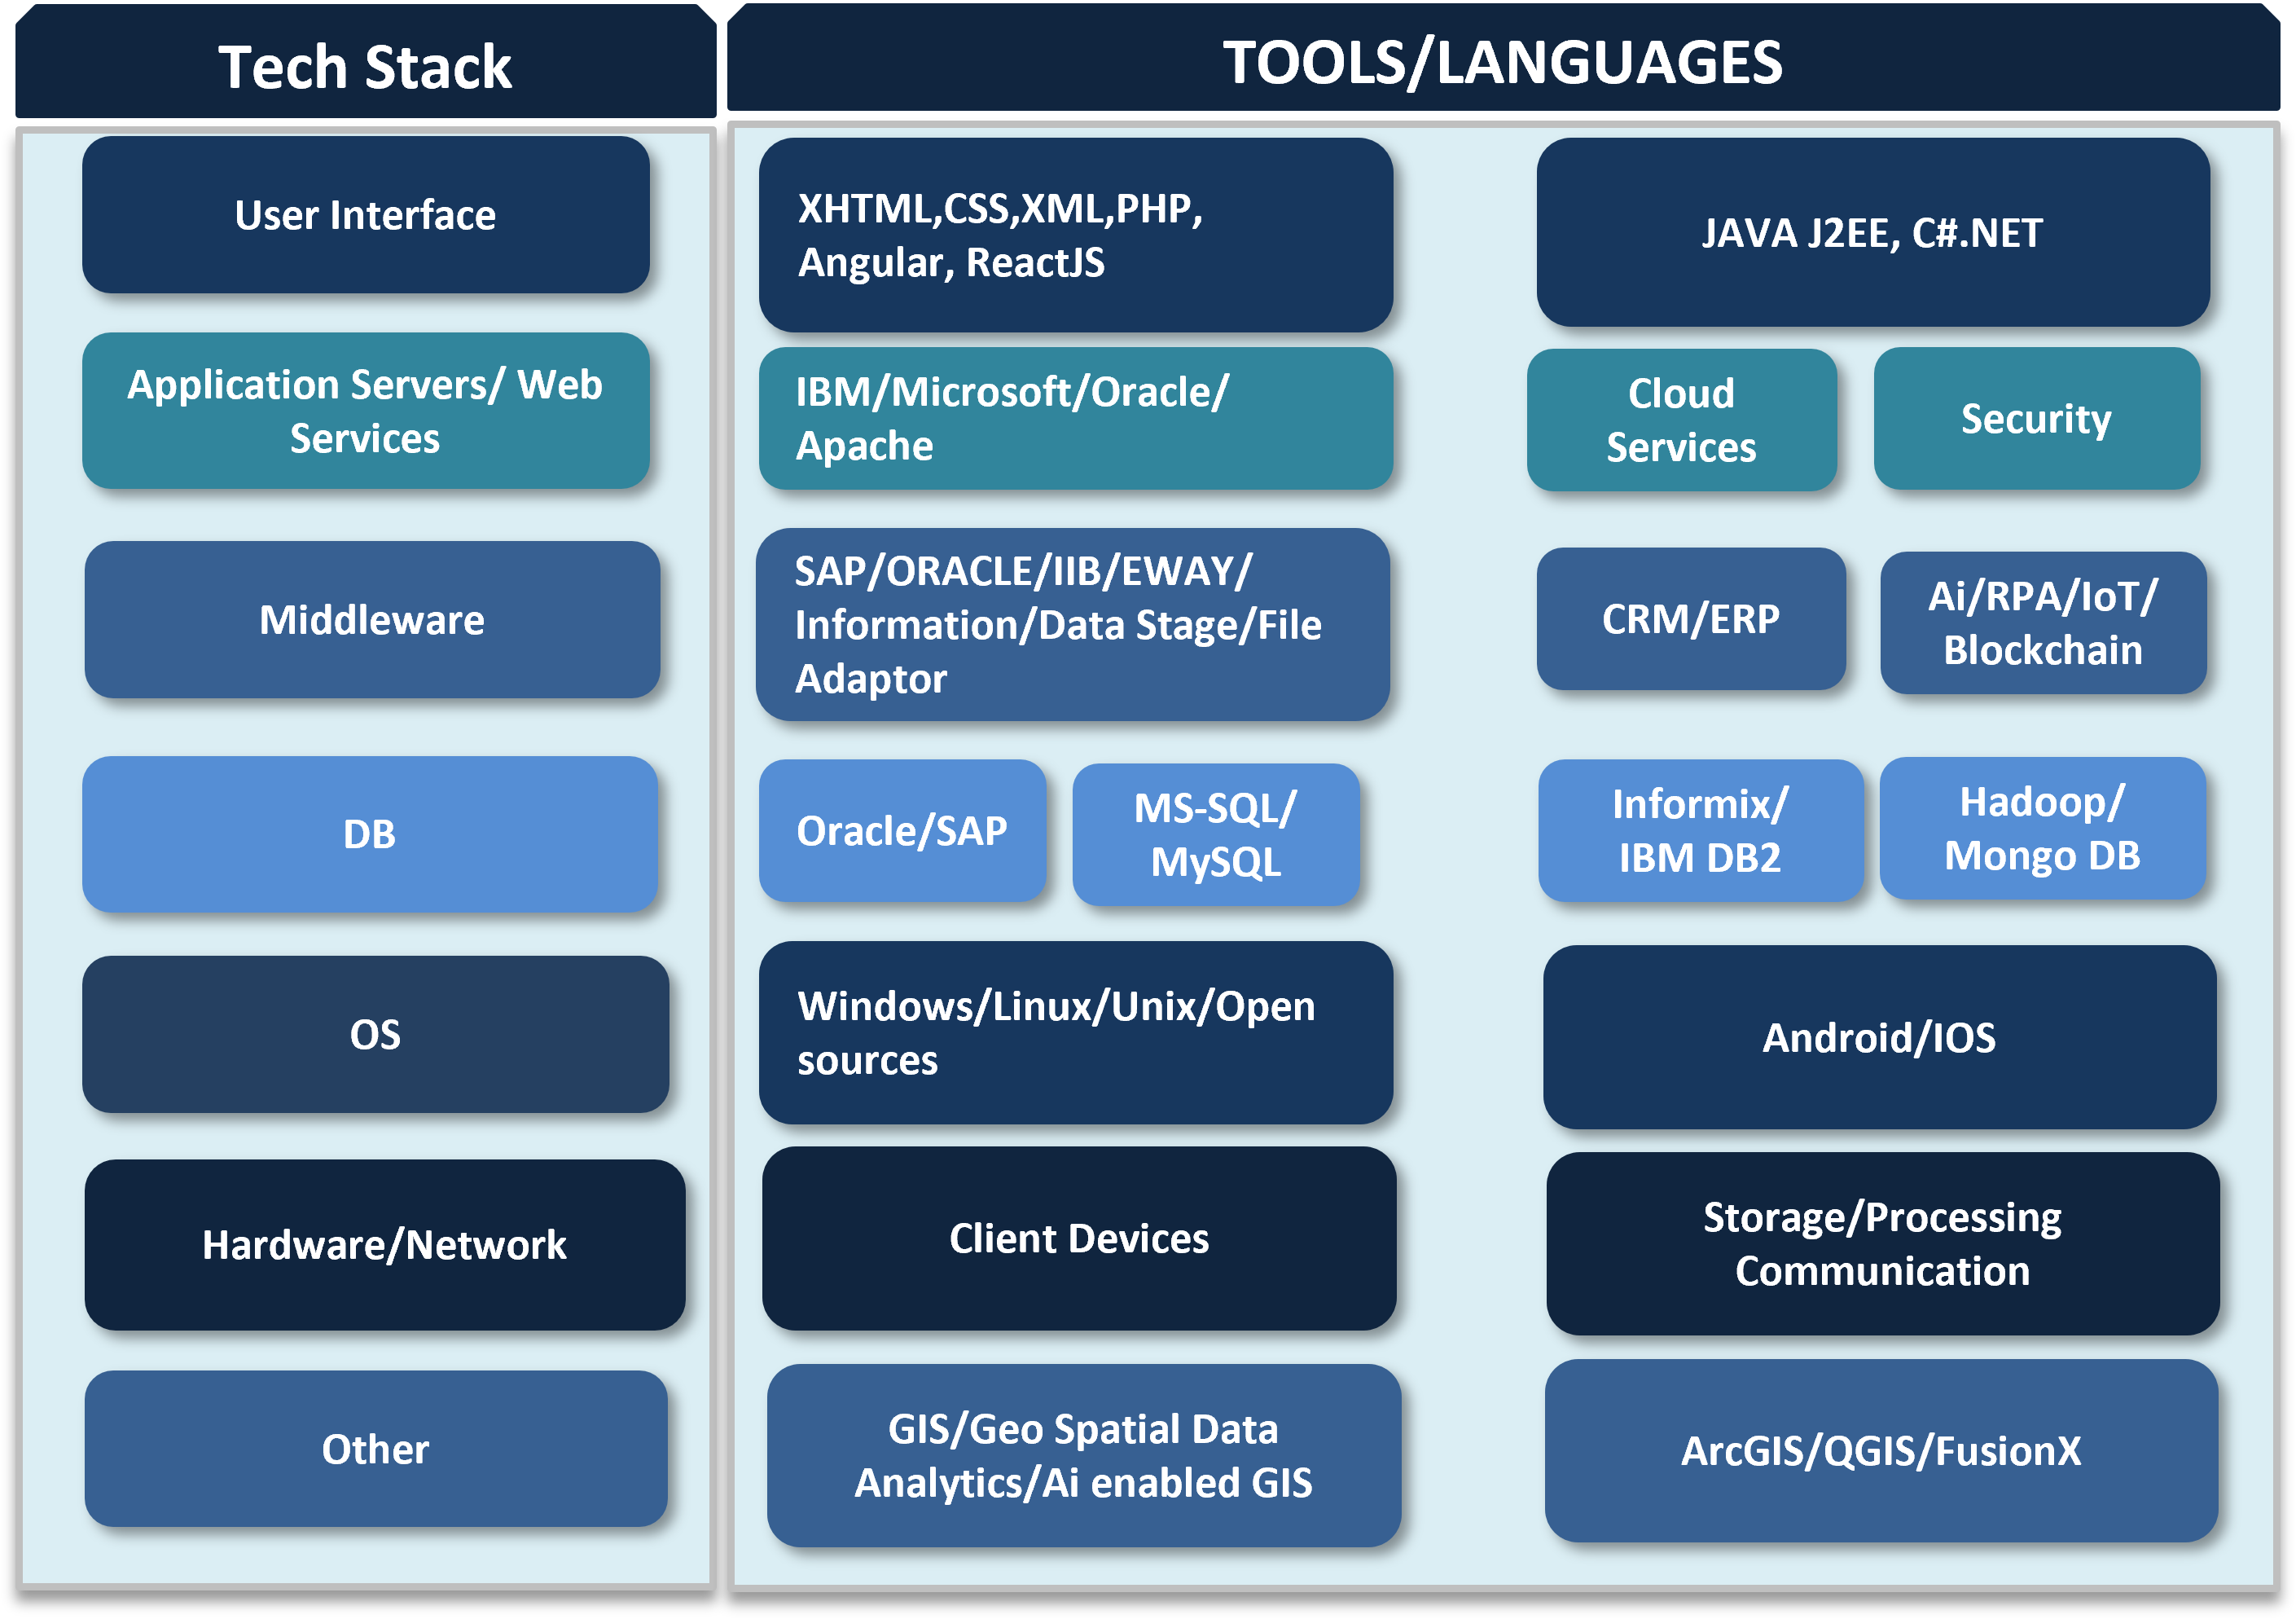This screenshot has height=1619, width=2296.
Task: Select the Informix/IBM DB2 box
Action: tap(1701, 830)
